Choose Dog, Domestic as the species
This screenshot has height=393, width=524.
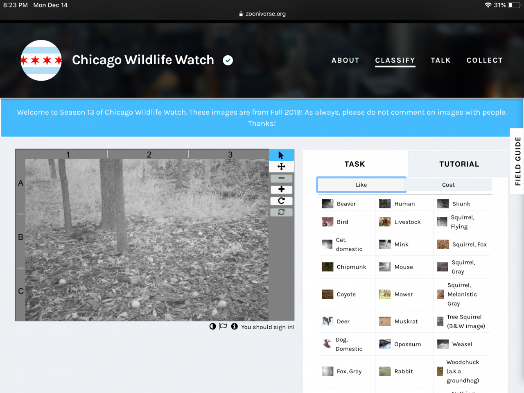(x=346, y=344)
